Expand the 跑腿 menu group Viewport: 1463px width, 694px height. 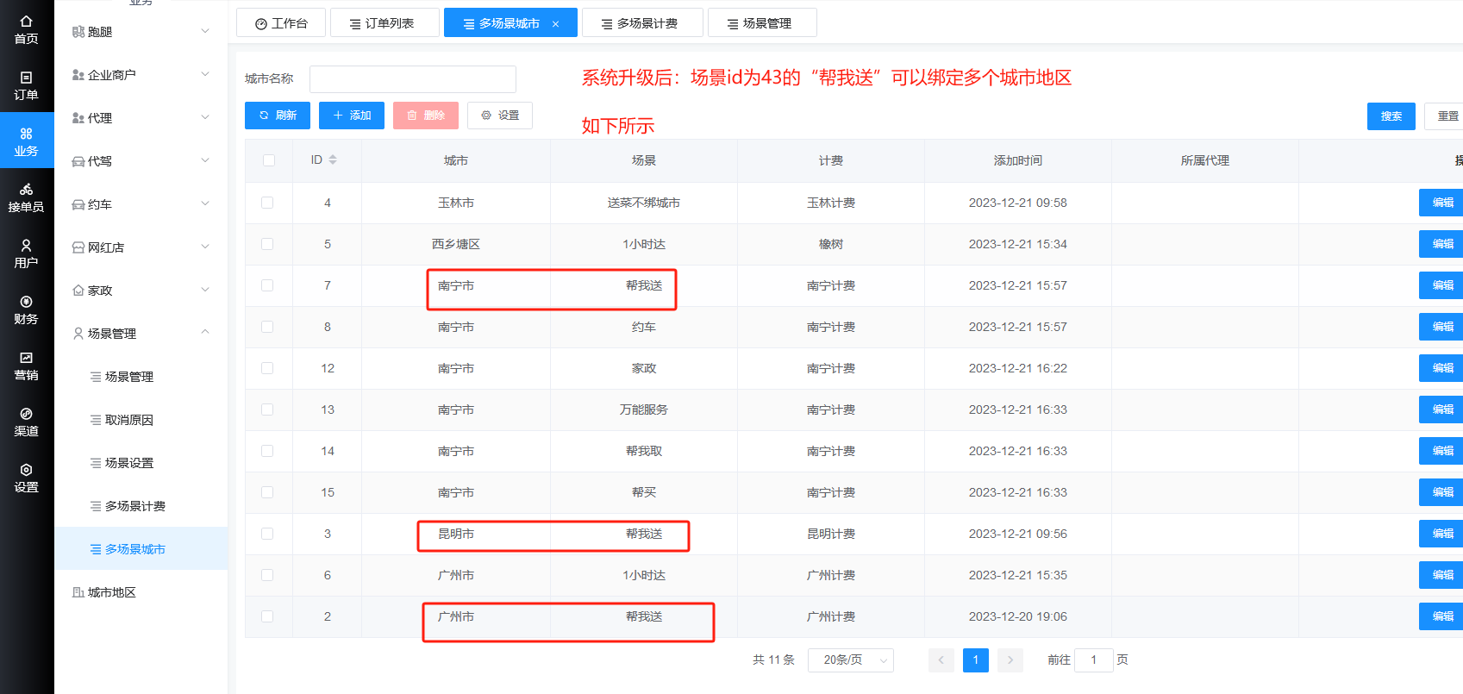141,32
